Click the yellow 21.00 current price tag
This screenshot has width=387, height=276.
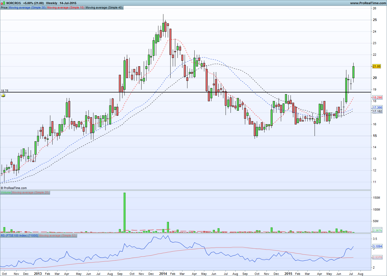pos(376,66)
